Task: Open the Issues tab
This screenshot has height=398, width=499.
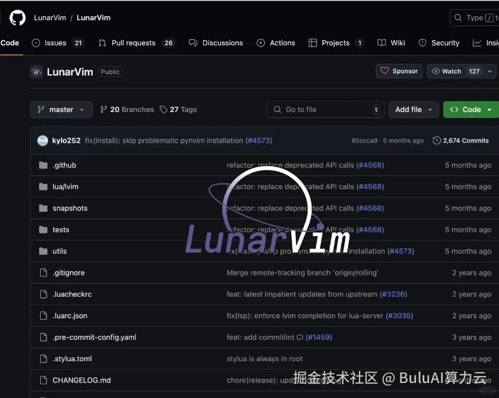Action: tap(58, 43)
